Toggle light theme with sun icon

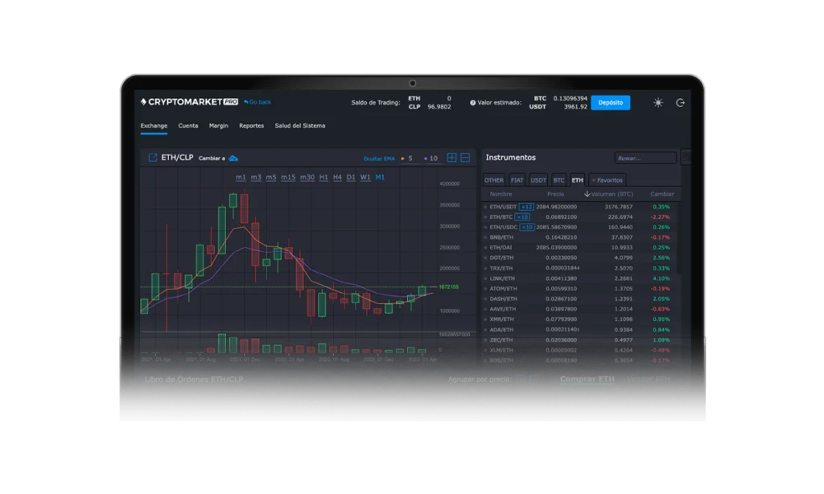(658, 103)
